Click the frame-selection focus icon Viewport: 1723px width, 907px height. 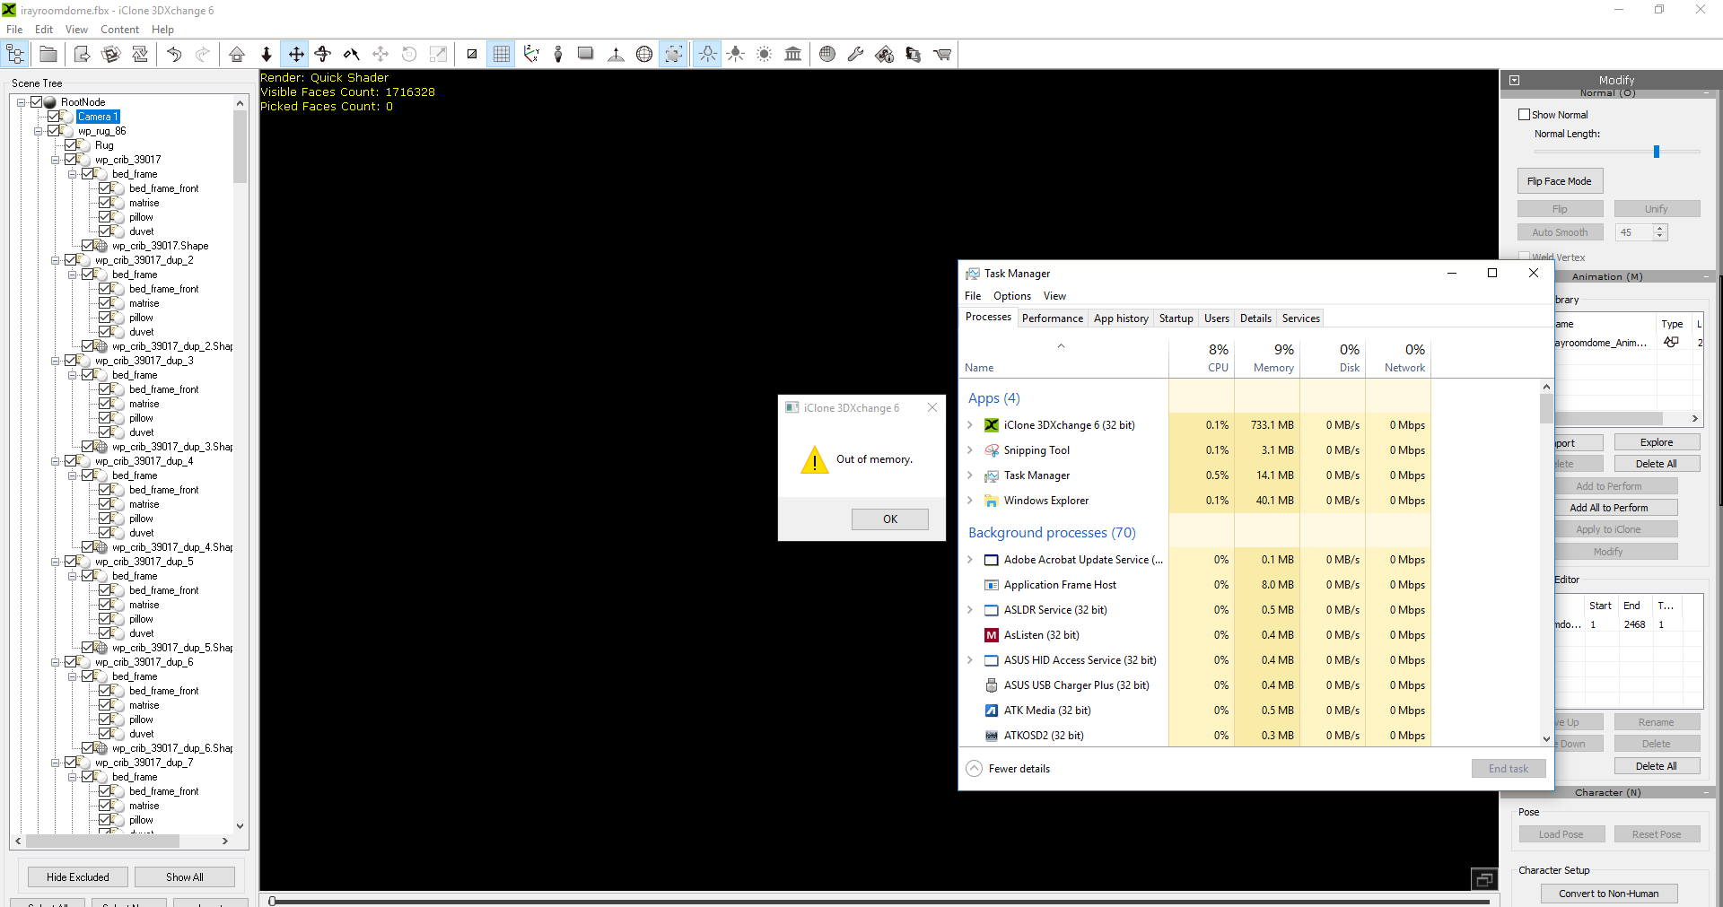click(673, 55)
